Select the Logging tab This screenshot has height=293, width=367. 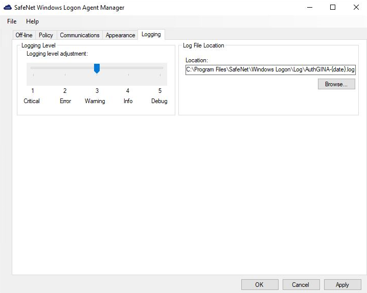tap(151, 34)
